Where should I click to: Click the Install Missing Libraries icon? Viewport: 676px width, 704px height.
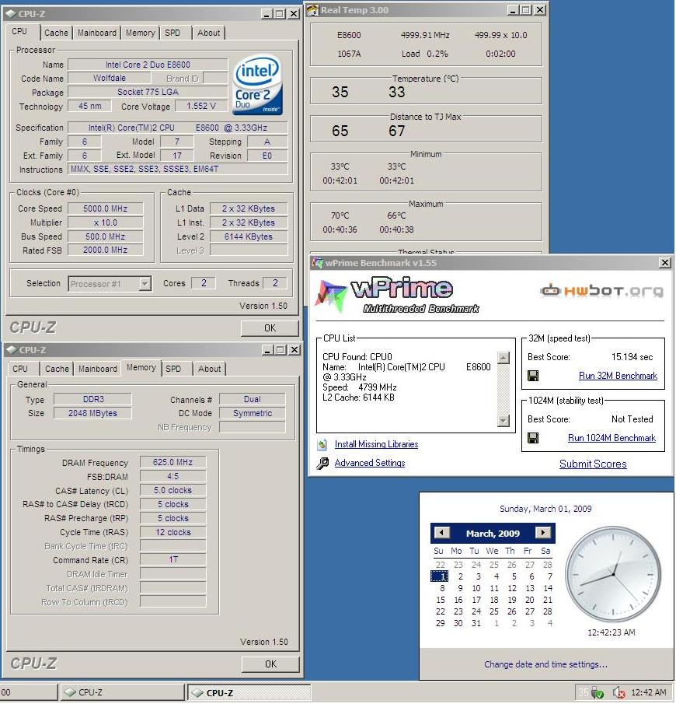(x=322, y=444)
